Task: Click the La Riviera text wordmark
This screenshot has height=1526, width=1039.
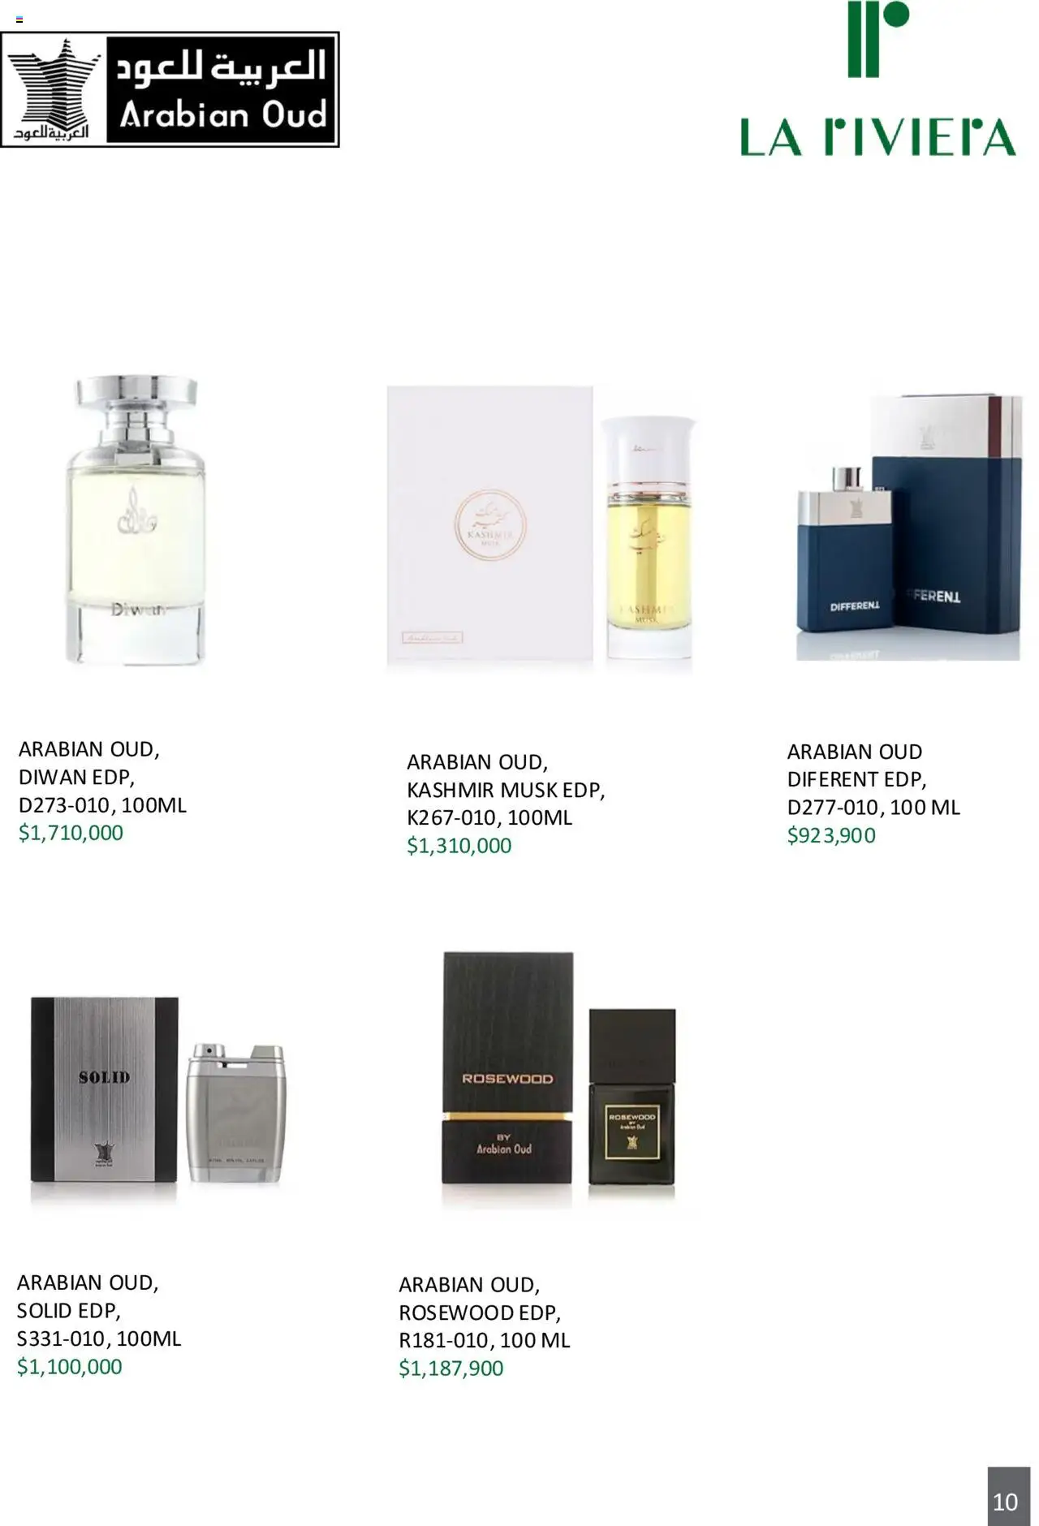Action: click(x=877, y=137)
